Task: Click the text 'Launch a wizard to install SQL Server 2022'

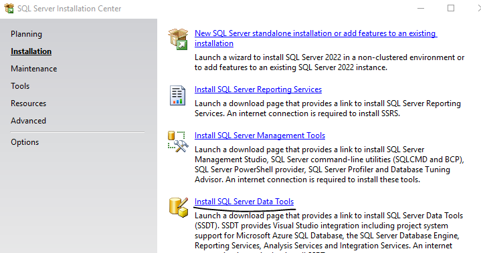Action: click(268, 57)
